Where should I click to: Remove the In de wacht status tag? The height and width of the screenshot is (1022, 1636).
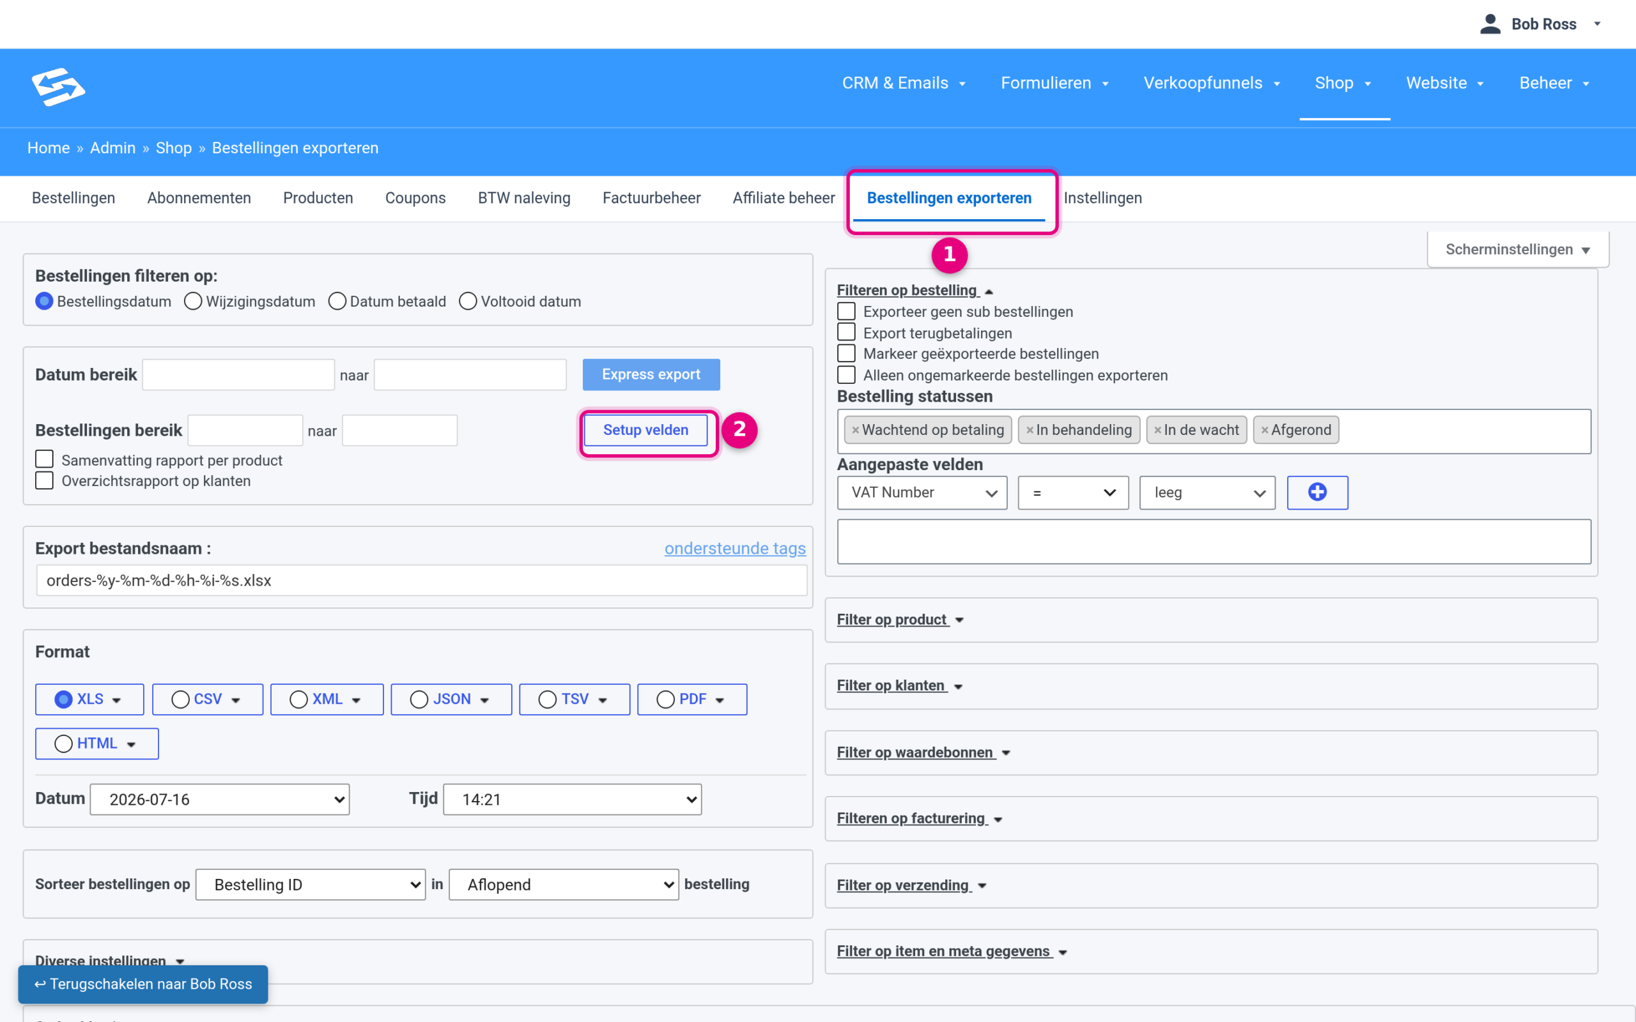[1157, 430]
